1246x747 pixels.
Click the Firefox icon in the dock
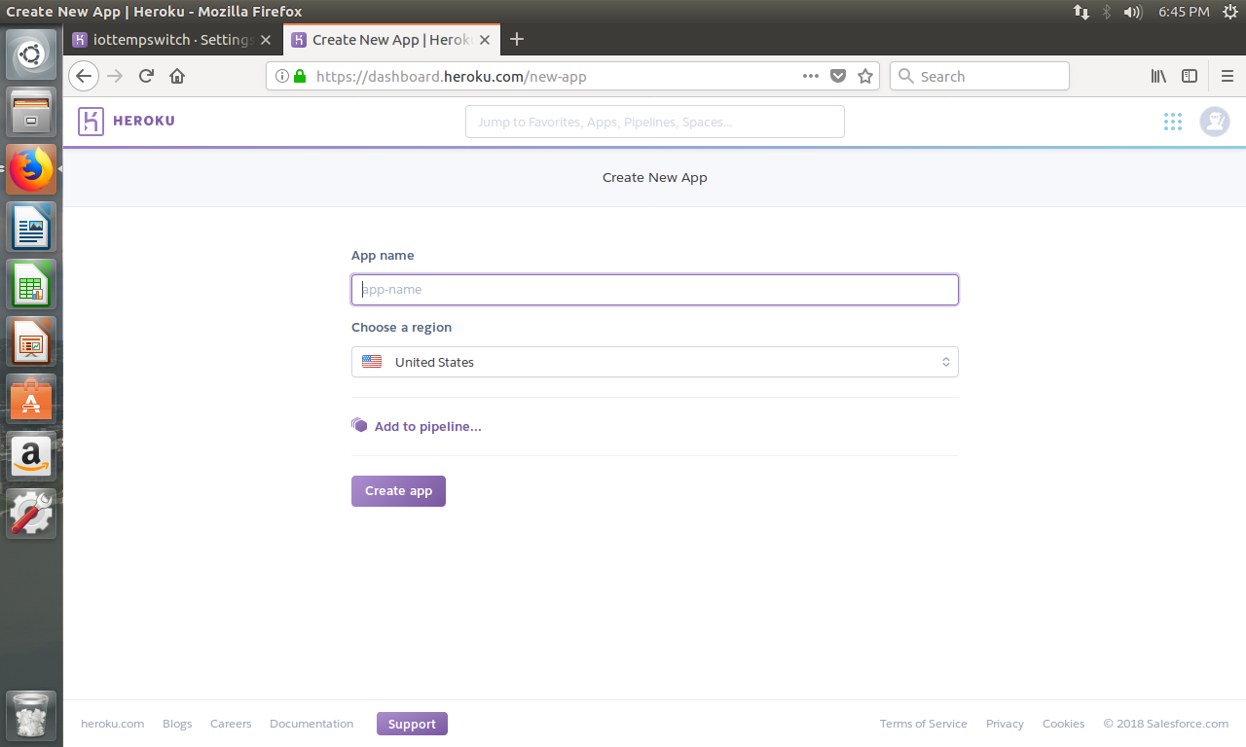pos(31,169)
